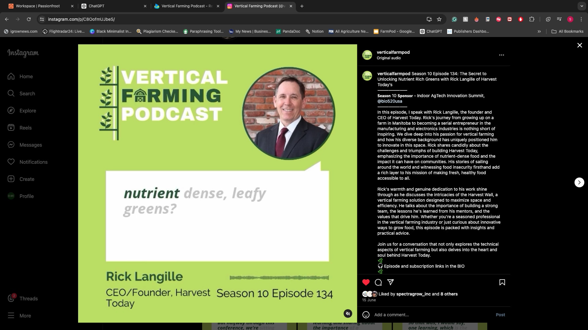
Task: Open Flightradar24 bookmark
Action: 64,31
